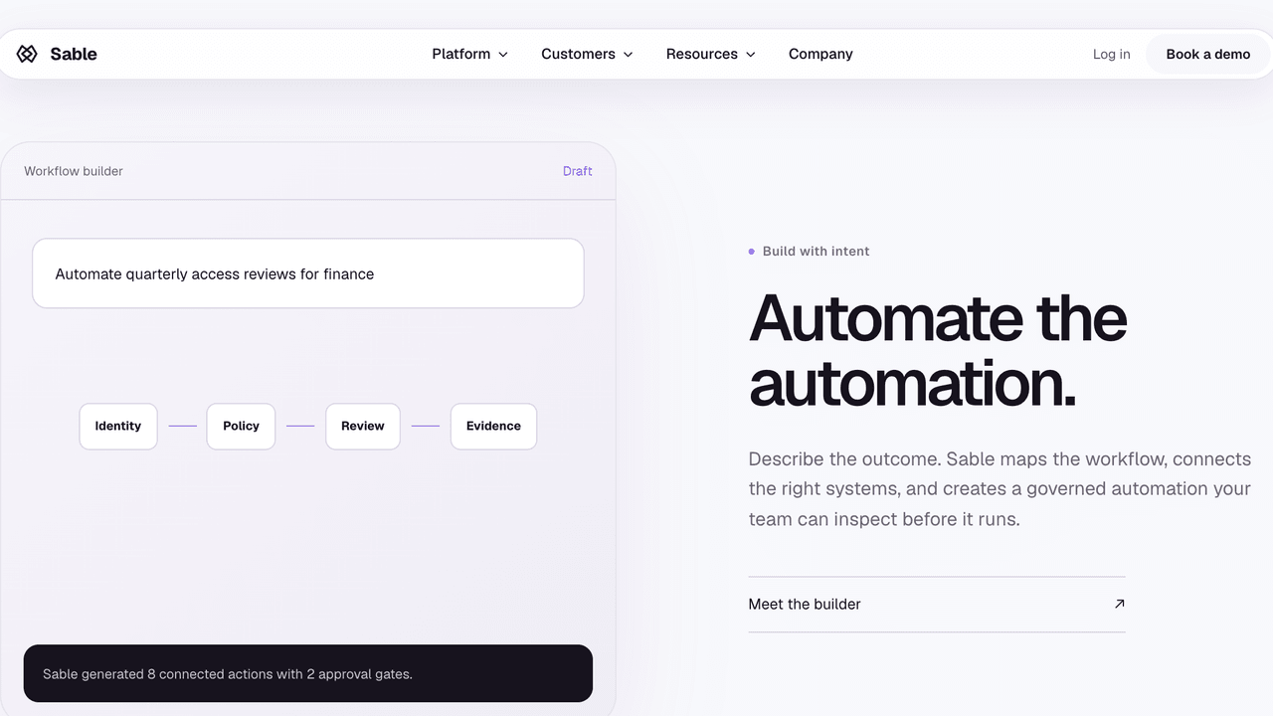
Task: Click the arrow icon beside Meet the builder
Action: 1120,603
